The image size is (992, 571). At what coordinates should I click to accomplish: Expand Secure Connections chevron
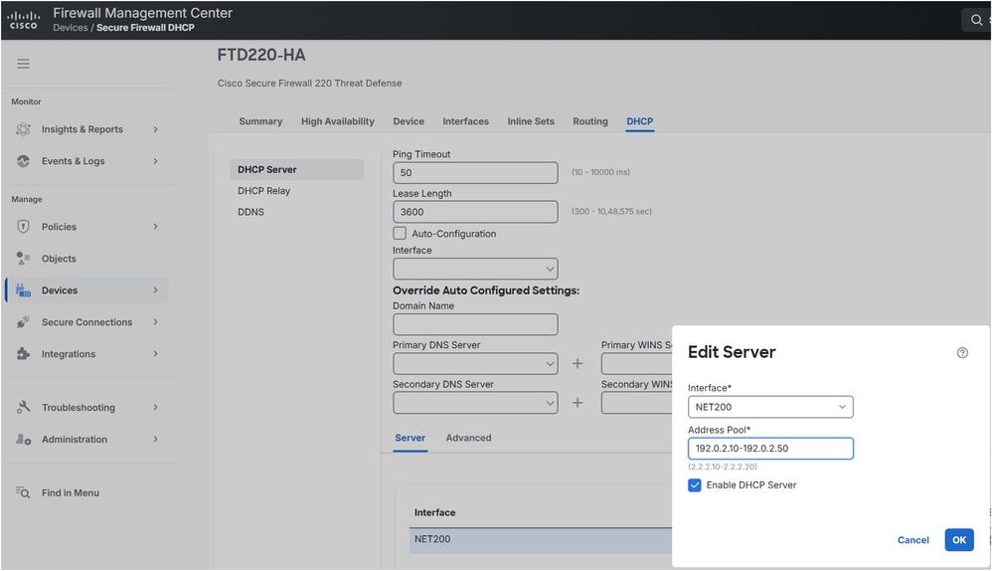[156, 321]
